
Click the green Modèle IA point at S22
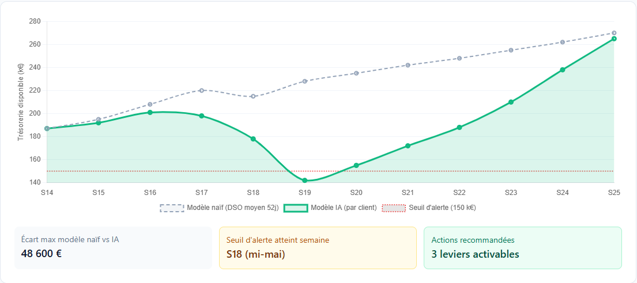(459, 127)
